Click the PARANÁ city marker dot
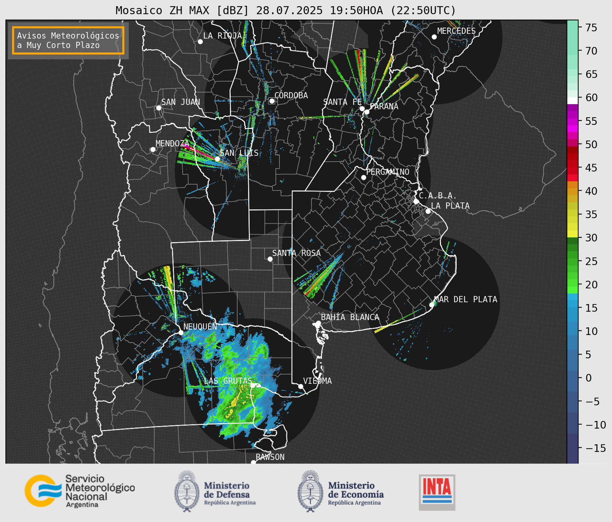Screen dimensions: 612x522 367,112
